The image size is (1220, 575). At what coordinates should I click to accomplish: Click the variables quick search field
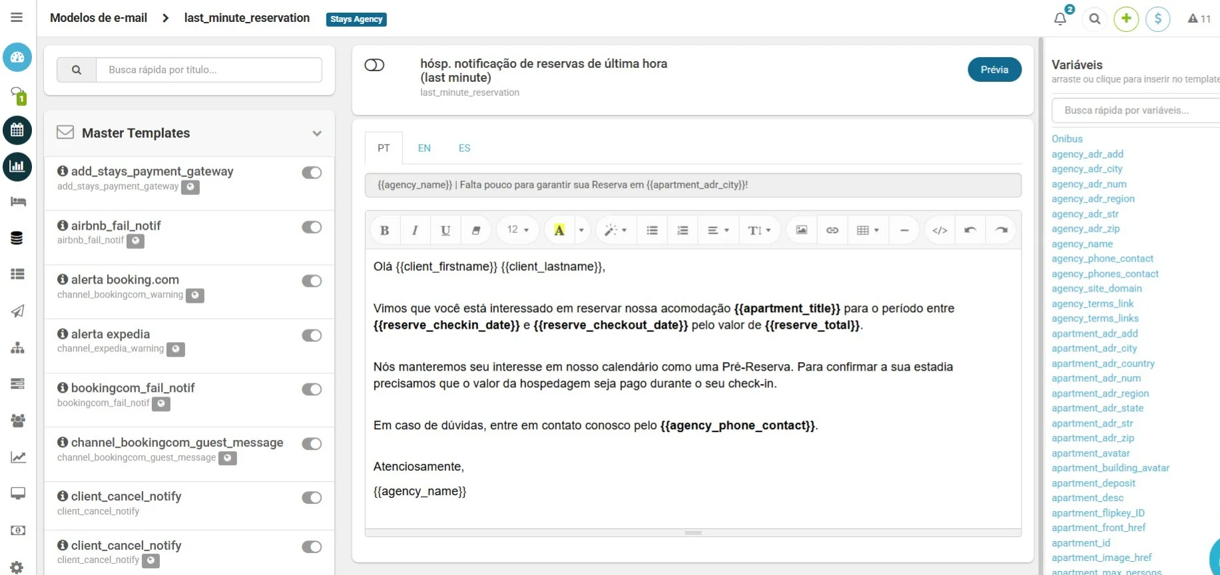[x=1135, y=110]
